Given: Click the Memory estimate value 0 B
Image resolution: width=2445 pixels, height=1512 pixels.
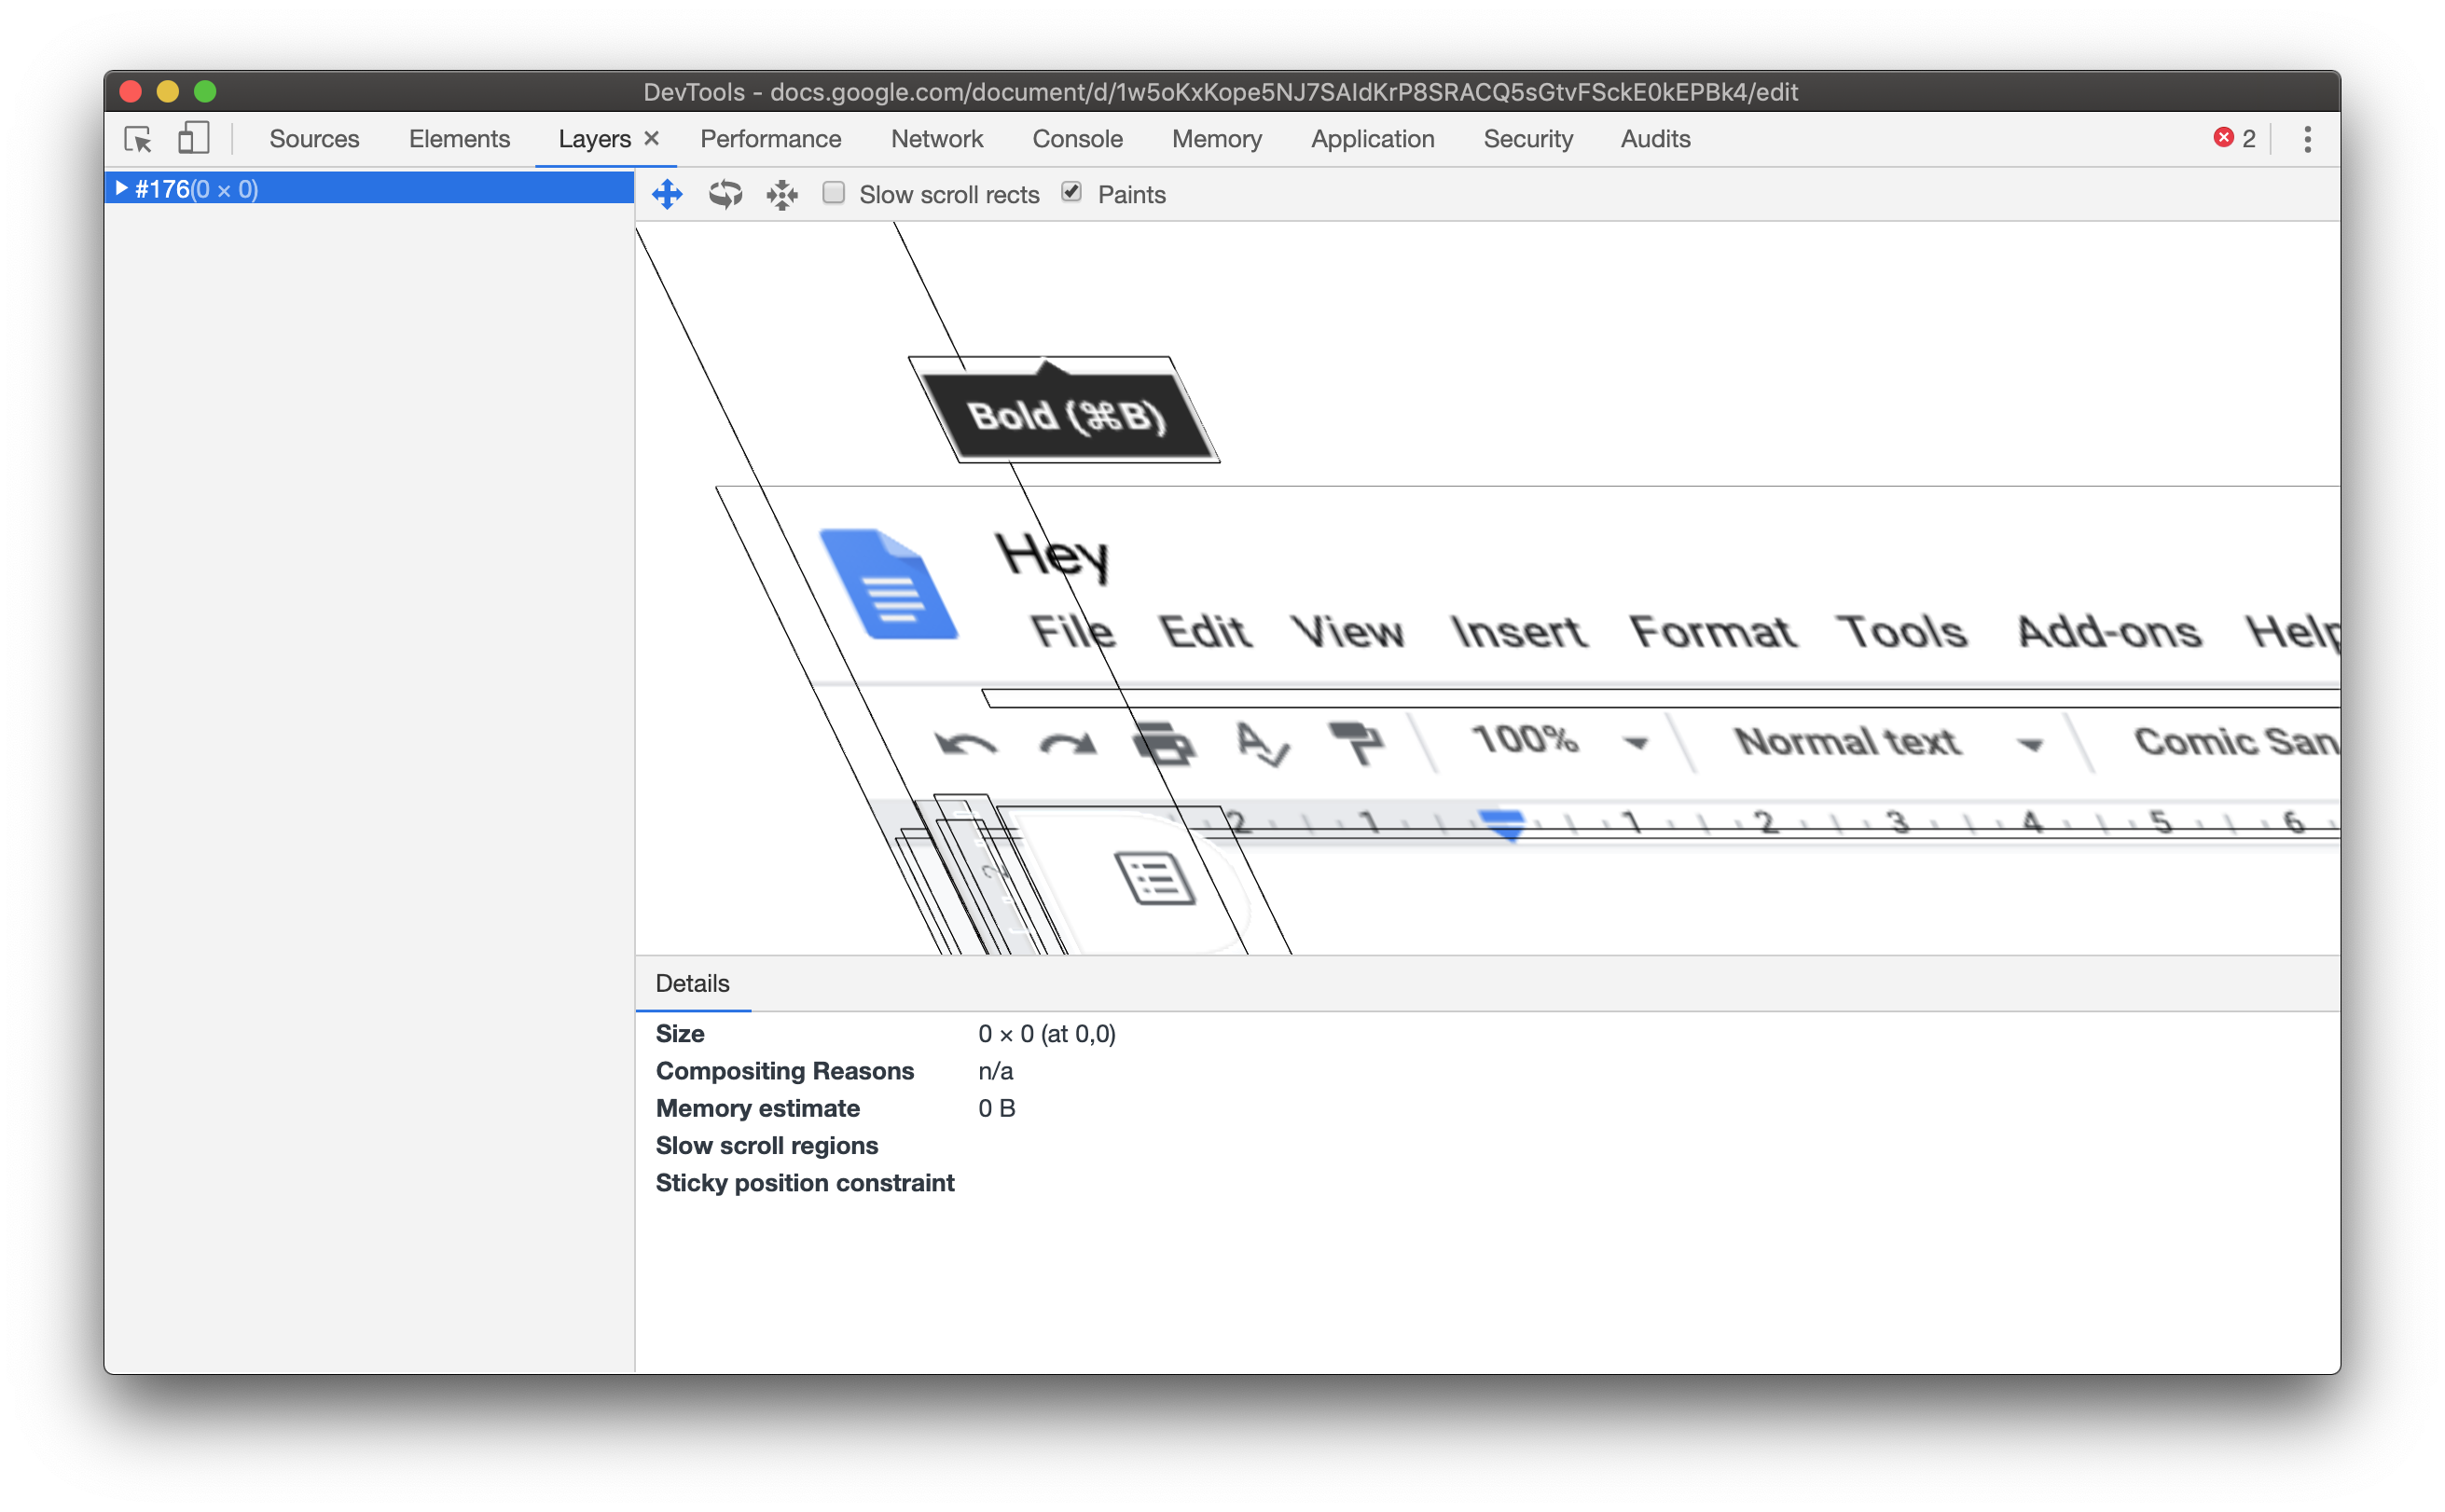Looking at the screenshot, I should tap(997, 1108).
